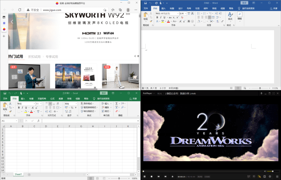This screenshot has height=180, width=281.
Task: Open the Formulas tab in Excel
Action: pos(52,99)
